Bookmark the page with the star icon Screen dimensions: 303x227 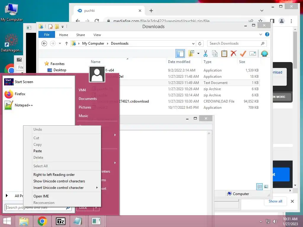pos(260,21)
